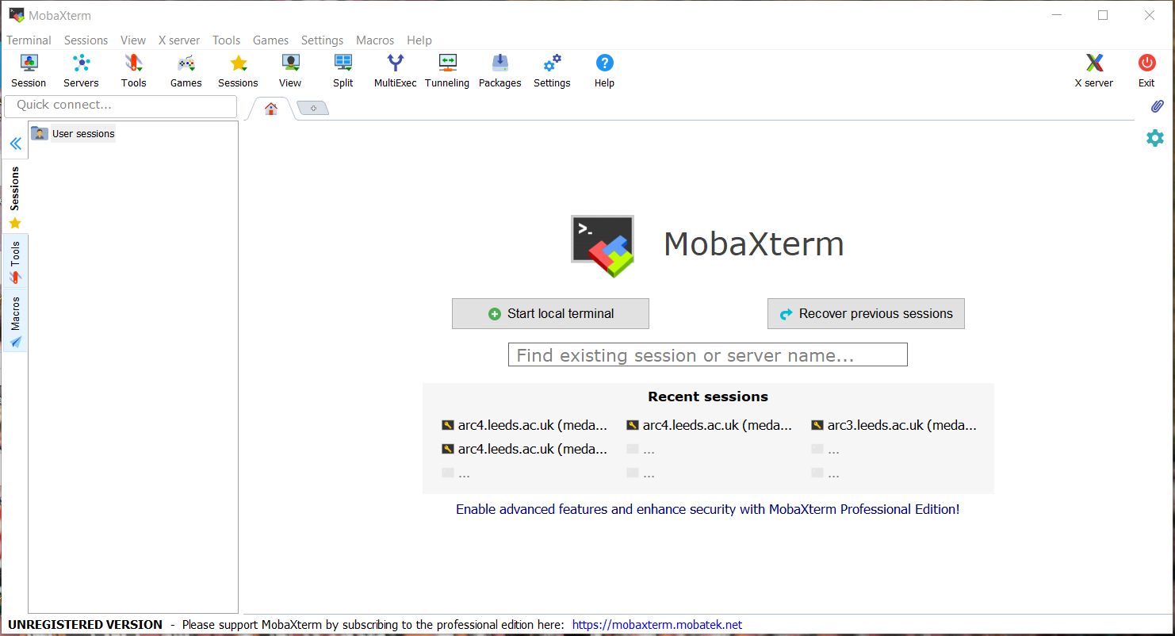Open the Tools menu
This screenshot has width=1175, height=636.
tap(226, 40)
